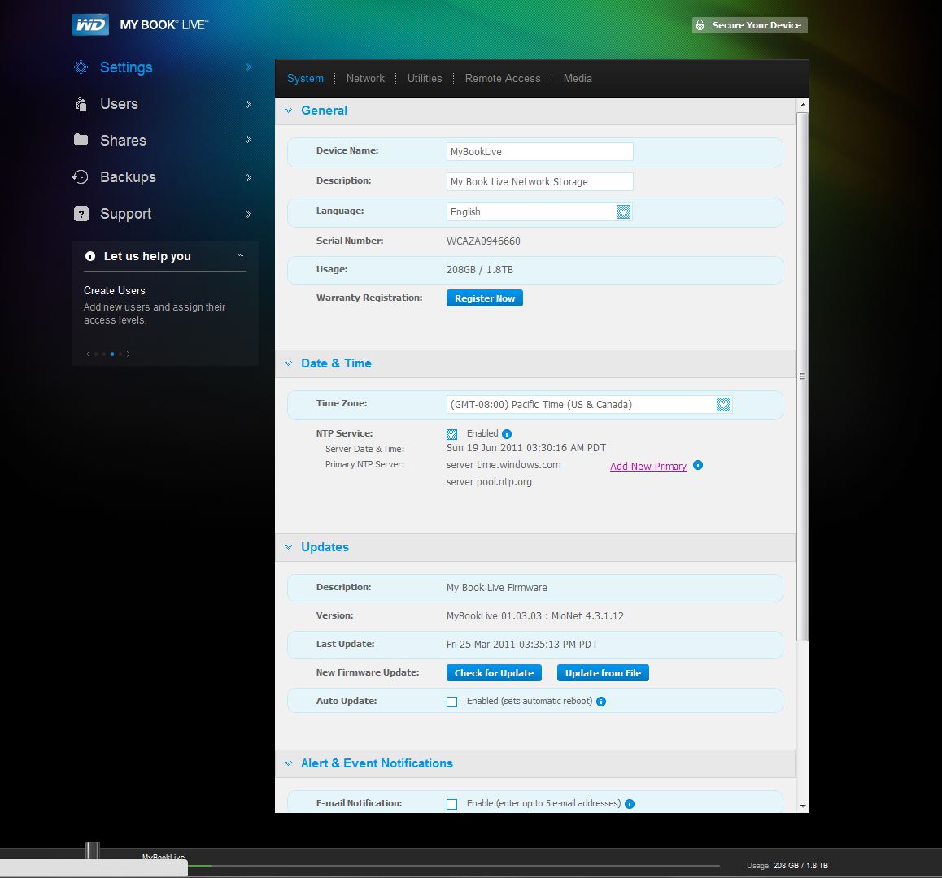Click the scrollbar up arrow

tap(803, 105)
